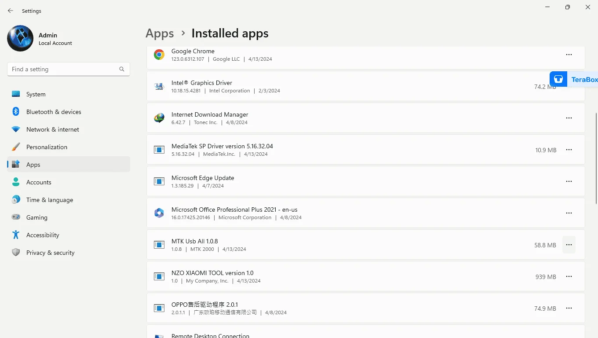Click the Local Account label
This screenshot has height=338, width=598.
pos(55,43)
